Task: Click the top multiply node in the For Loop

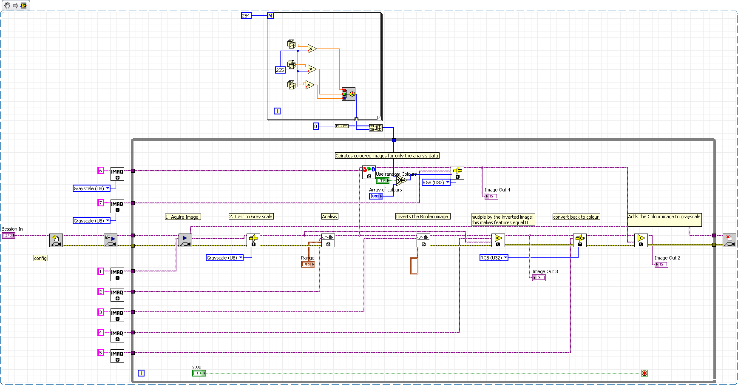Action: tap(312, 49)
